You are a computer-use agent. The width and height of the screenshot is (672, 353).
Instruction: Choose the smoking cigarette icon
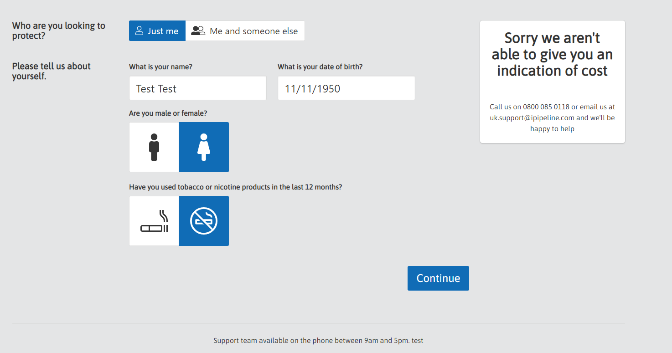154,221
